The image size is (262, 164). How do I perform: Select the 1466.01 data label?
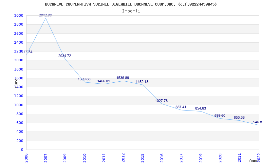[x=103, y=81]
